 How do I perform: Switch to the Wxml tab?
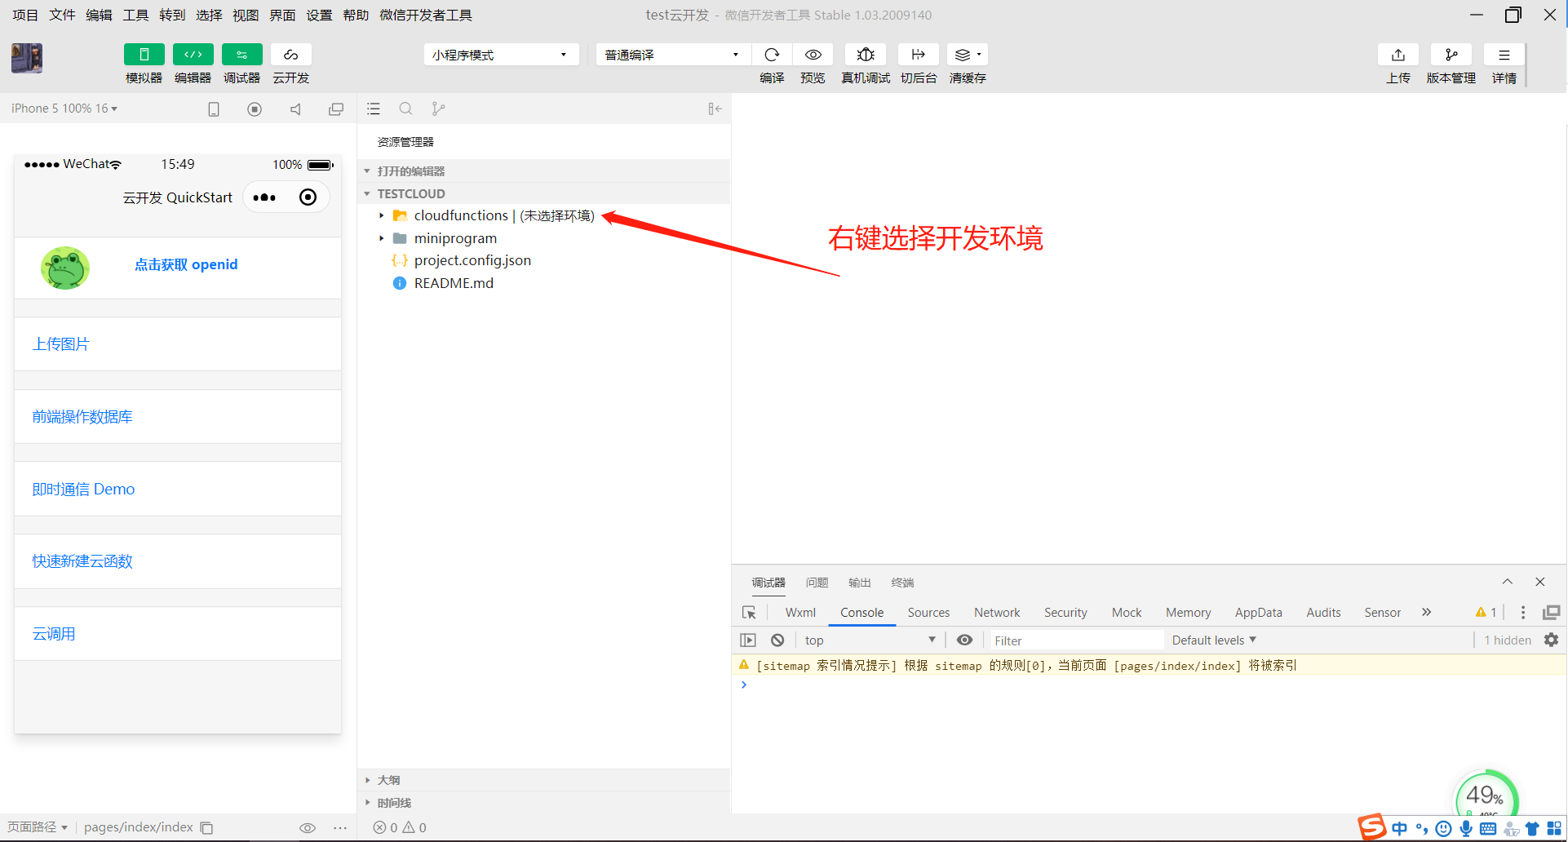(800, 613)
